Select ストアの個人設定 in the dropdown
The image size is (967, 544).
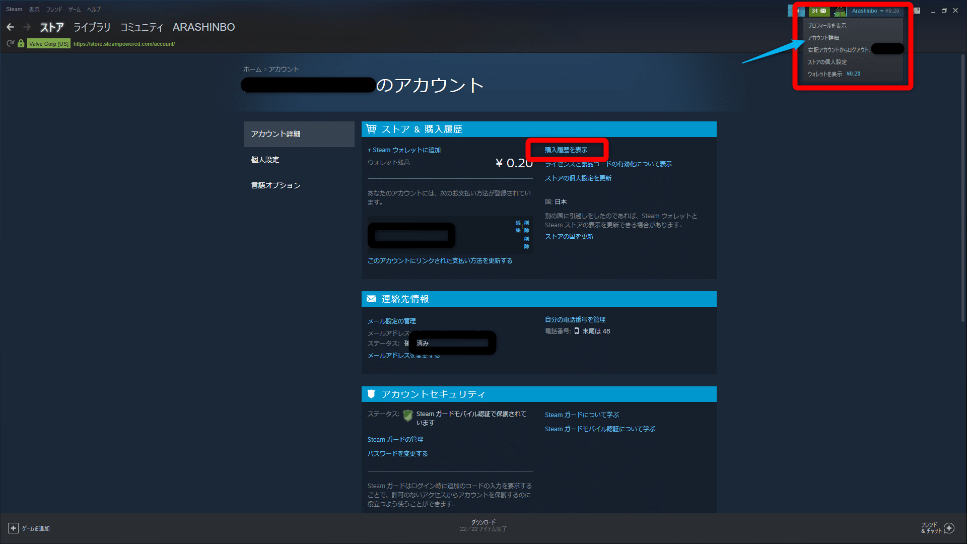[827, 62]
